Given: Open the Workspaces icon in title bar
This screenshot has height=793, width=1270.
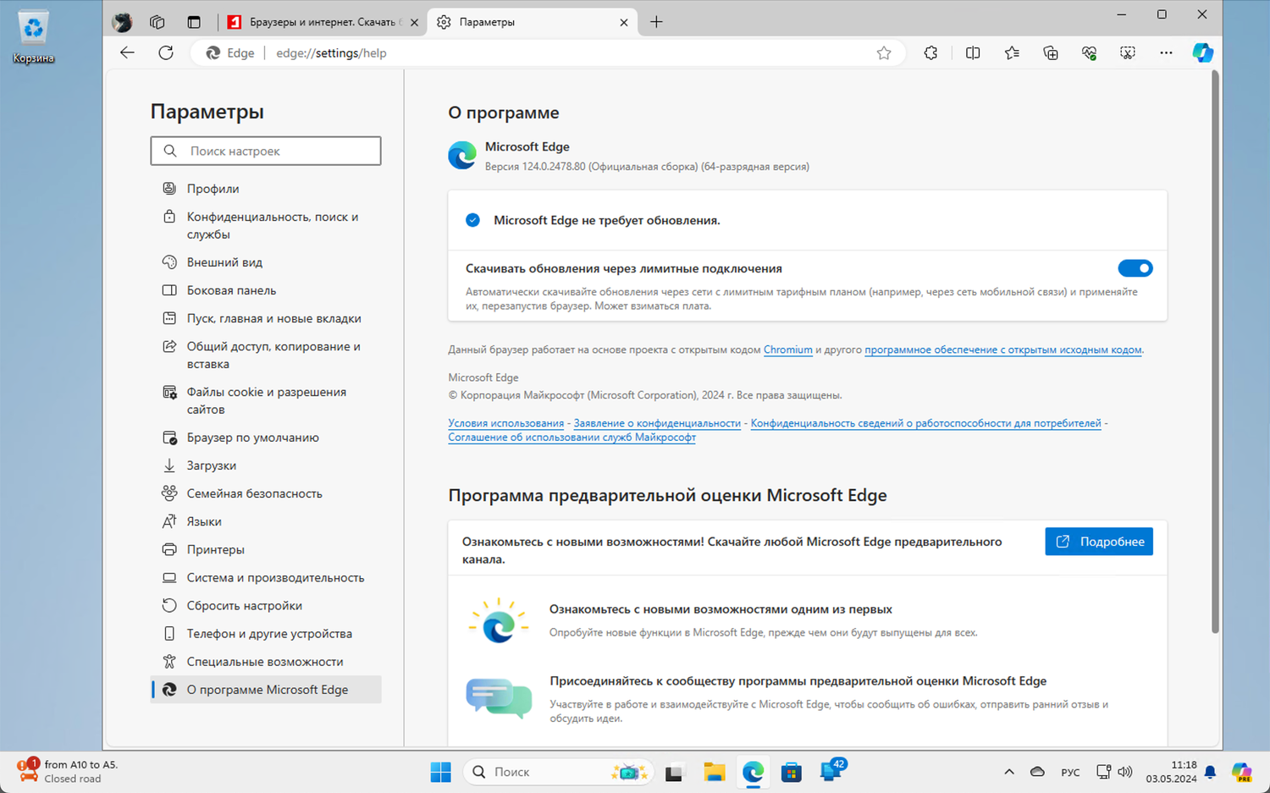Looking at the screenshot, I should point(157,22).
